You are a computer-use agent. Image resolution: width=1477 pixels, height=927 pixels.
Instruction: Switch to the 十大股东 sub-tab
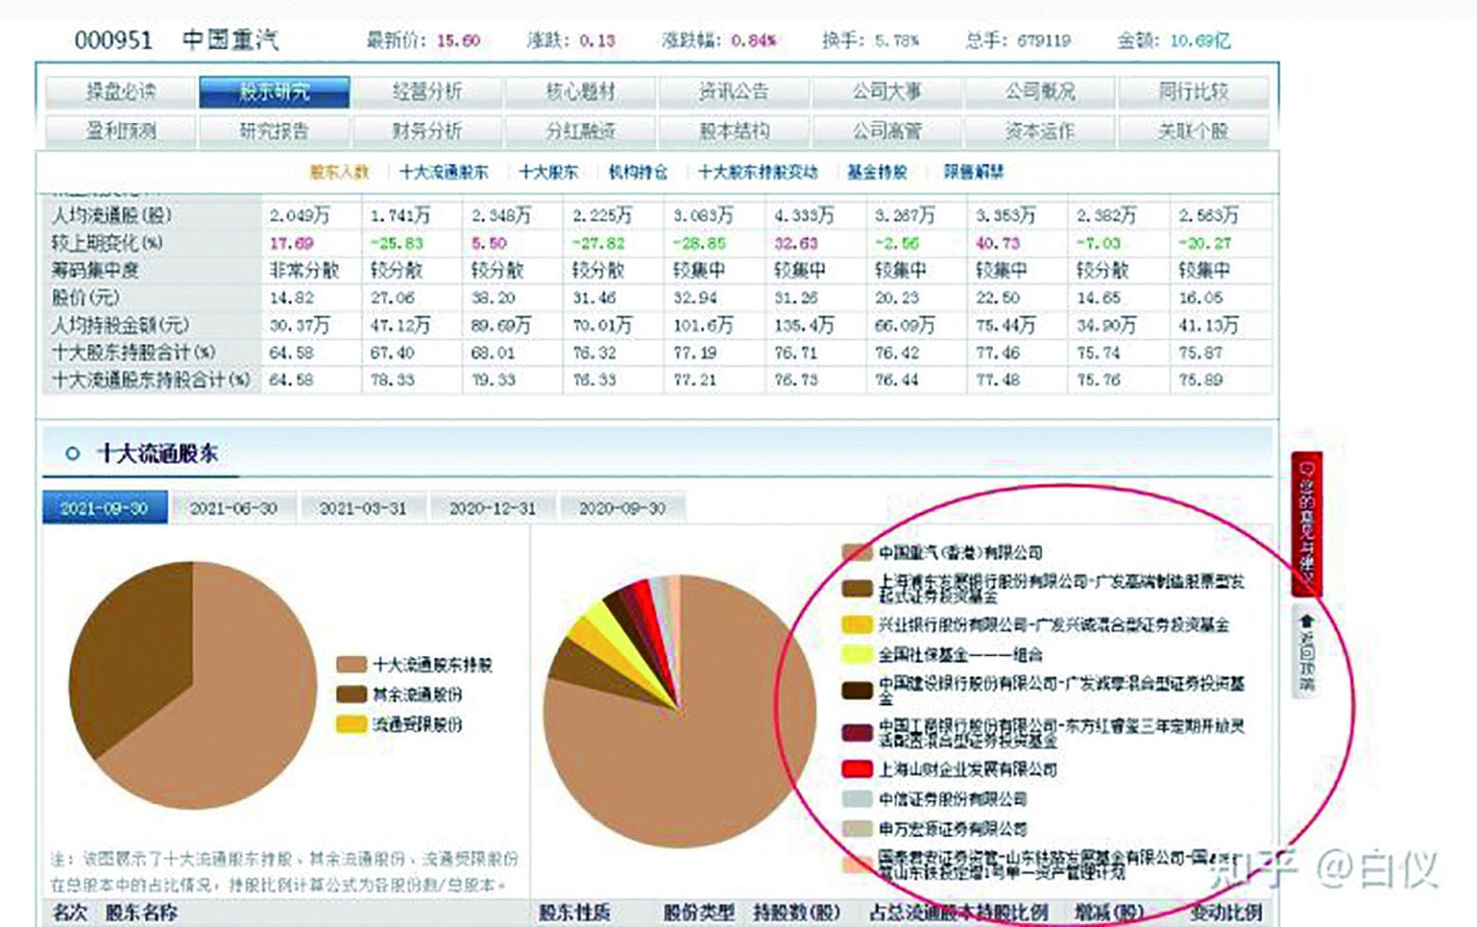548,172
